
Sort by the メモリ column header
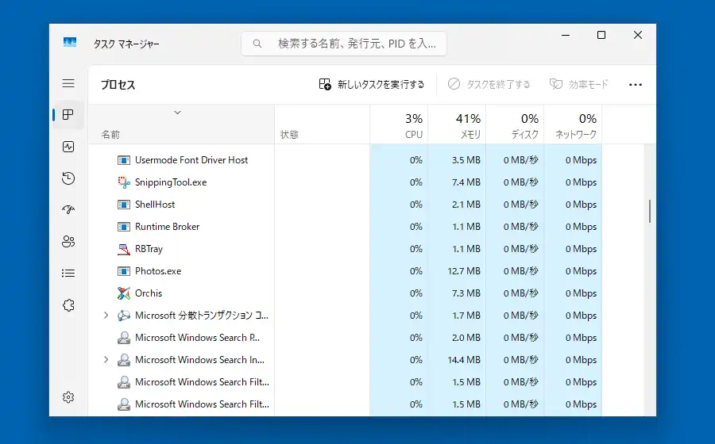point(457,125)
